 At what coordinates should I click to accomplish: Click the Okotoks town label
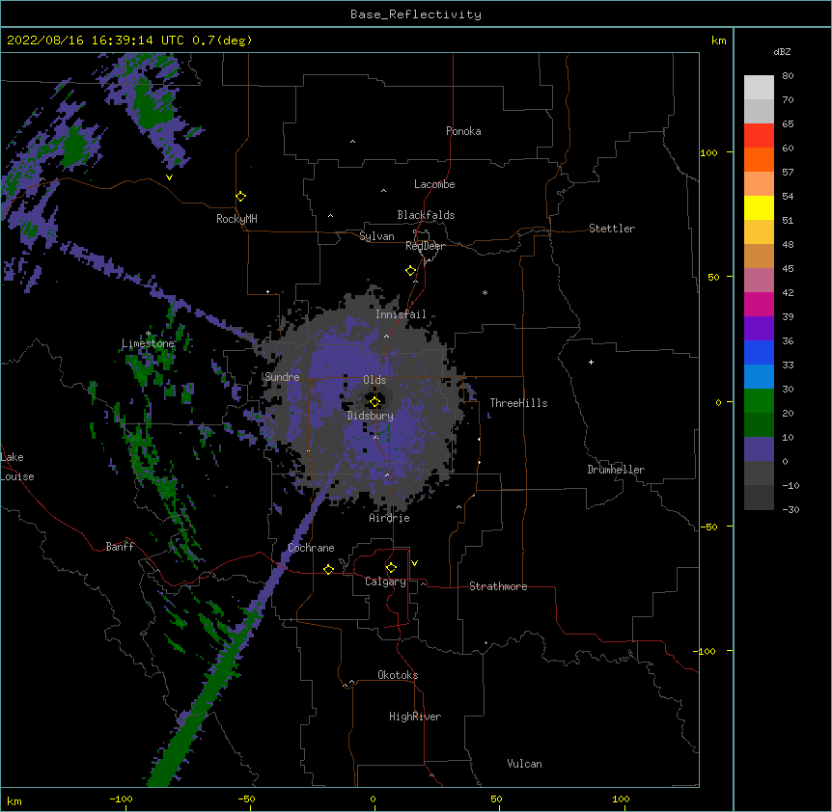[x=398, y=675]
